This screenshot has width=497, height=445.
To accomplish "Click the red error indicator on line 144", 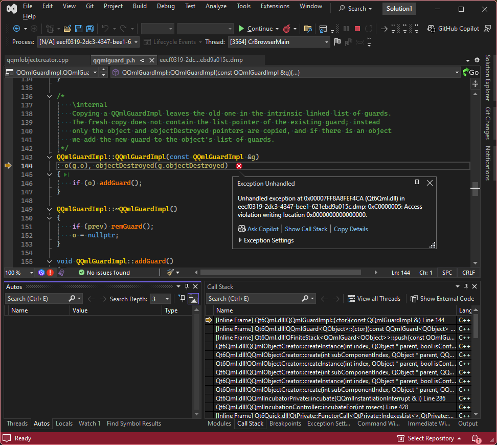I will (239, 166).
